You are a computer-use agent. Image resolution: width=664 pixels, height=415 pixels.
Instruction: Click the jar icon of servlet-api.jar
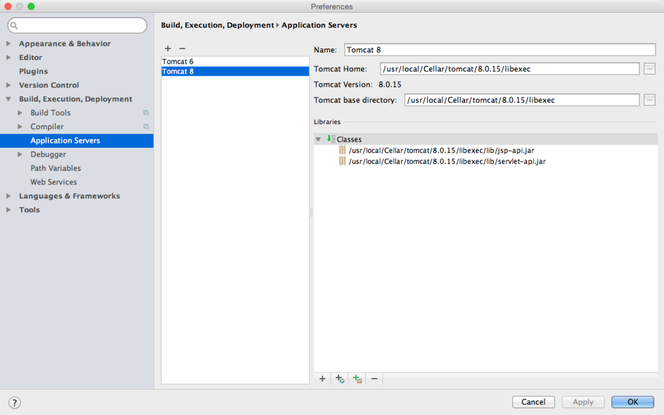click(342, 162)
